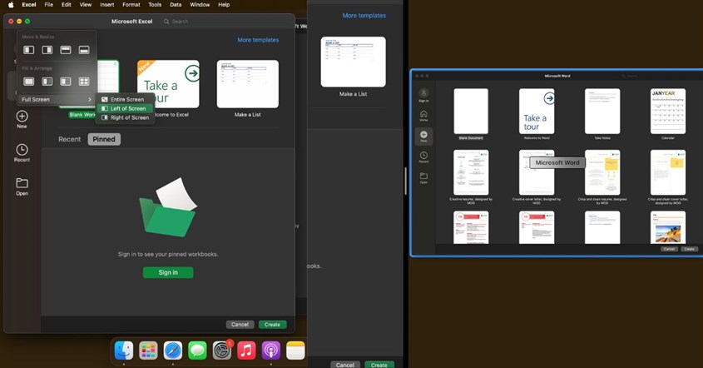Choose the quarters grid icon under Fill & Arrange

point(84,82)
